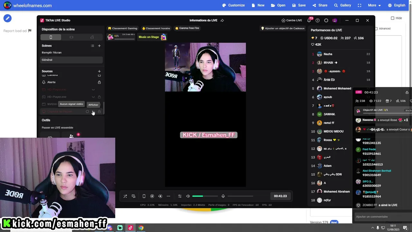Open more options ellipsis in control bar

pyautogui.click(x=168, y=196)
